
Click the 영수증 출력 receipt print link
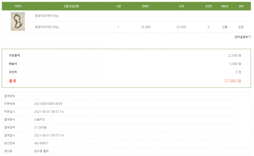pos(41,151)
